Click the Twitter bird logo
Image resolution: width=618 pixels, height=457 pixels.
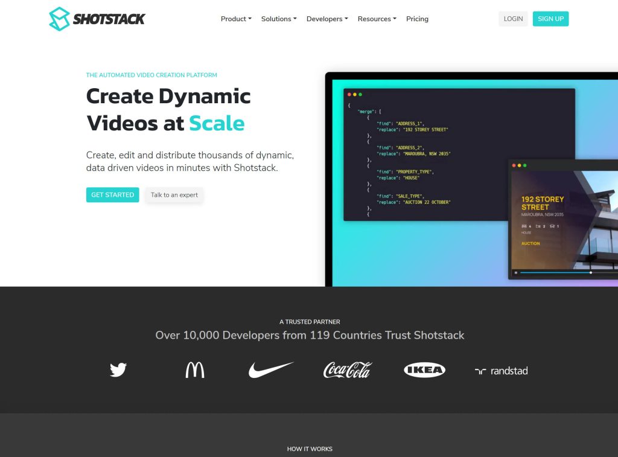(x=118, y=370)
